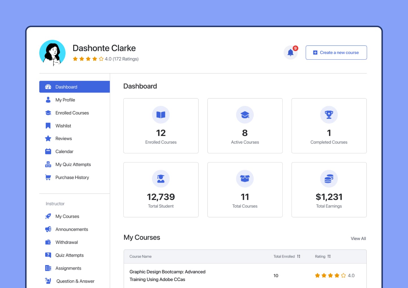Click the Enrolled Courses book icon
This screenshot has height=288, width=408.
coord(161,115)
